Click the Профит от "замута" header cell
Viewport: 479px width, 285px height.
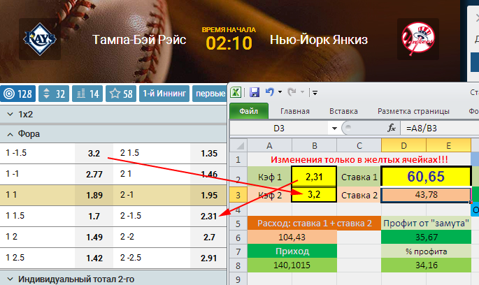click(x=426, y=224)
